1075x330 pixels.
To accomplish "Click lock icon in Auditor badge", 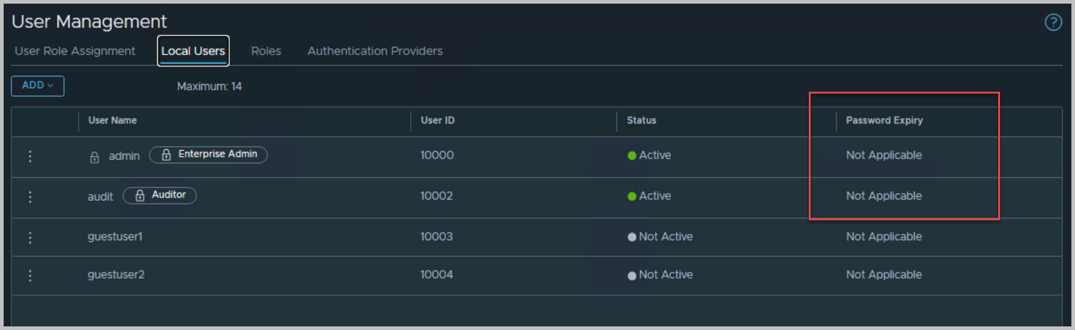I will pos(140,195).
